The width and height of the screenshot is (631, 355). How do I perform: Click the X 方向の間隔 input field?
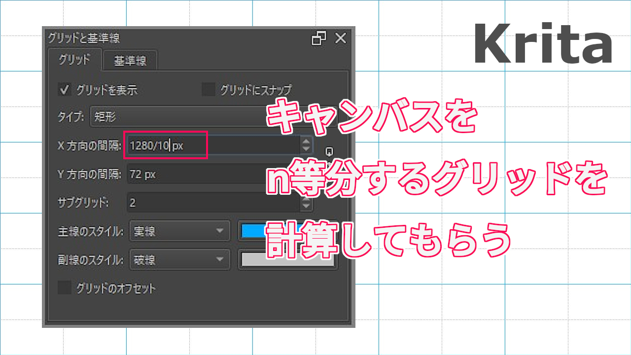point(213,145)
